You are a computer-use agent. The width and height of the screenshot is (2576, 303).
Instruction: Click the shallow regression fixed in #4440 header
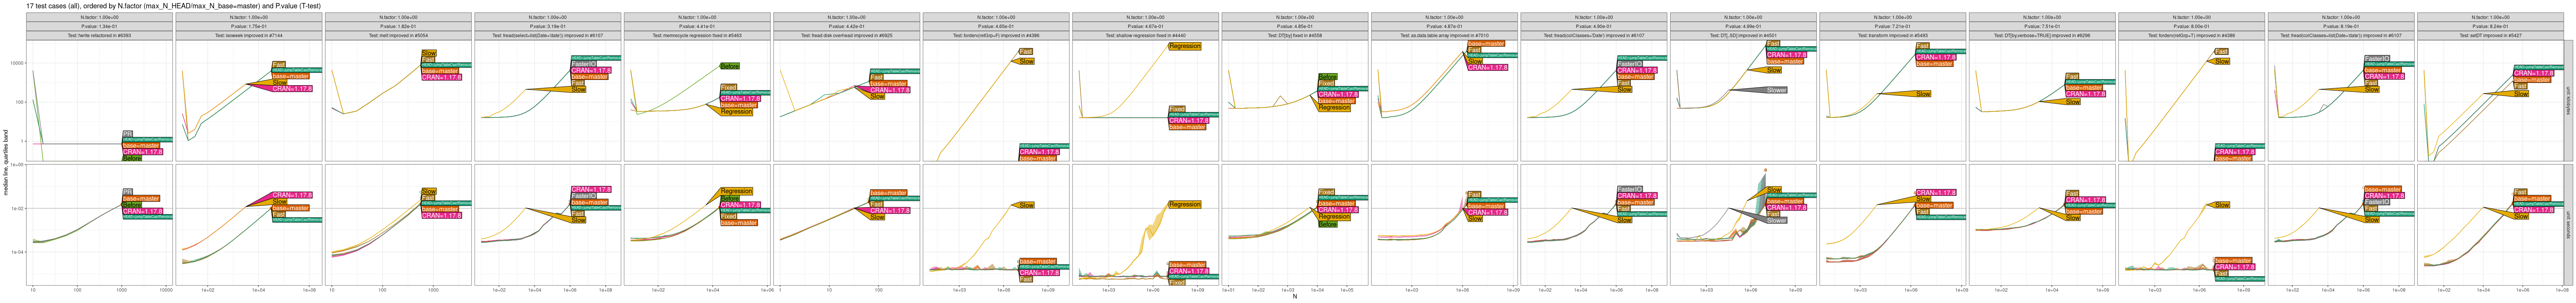pyautogui.click(x=1145, y=35)
